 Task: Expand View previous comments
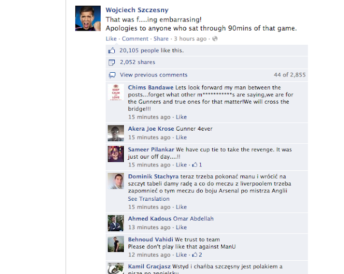point(153,75)
